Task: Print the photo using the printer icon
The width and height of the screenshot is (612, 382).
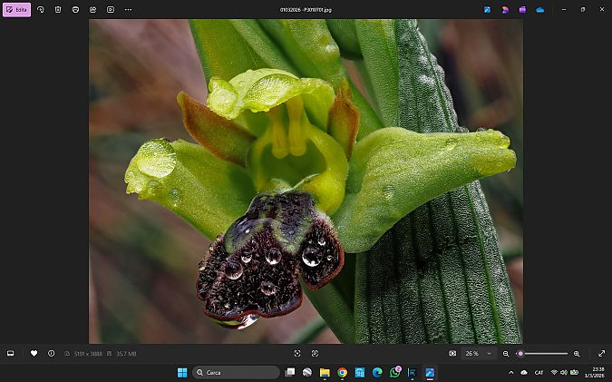Action: pos(75,9)
